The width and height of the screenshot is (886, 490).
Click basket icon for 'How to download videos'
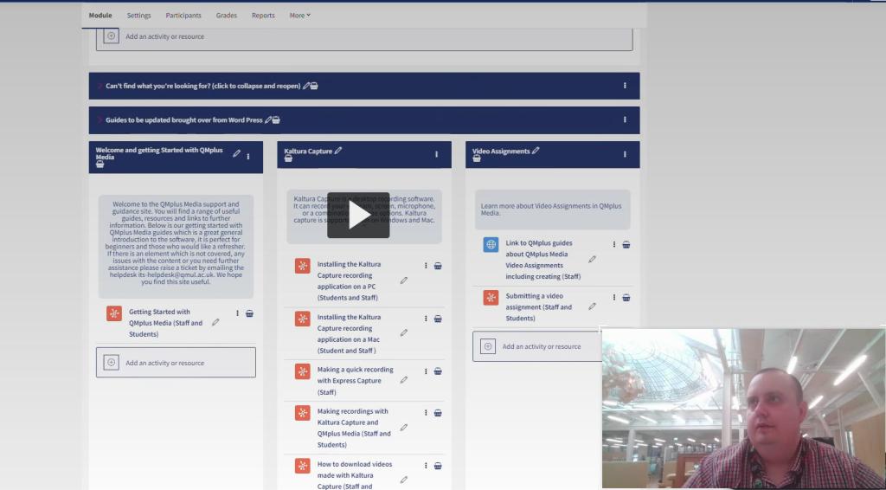(437, 466)
